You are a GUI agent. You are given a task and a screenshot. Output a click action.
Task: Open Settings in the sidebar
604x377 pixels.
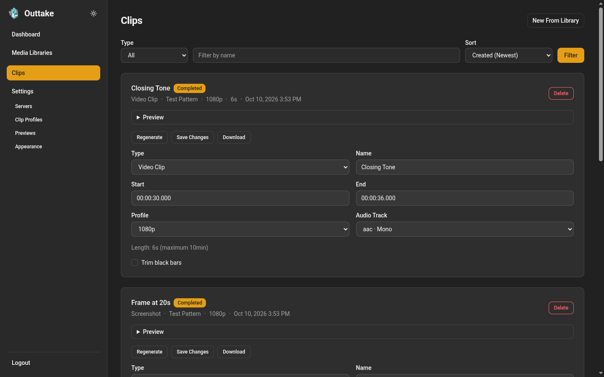tap(53, 91)
